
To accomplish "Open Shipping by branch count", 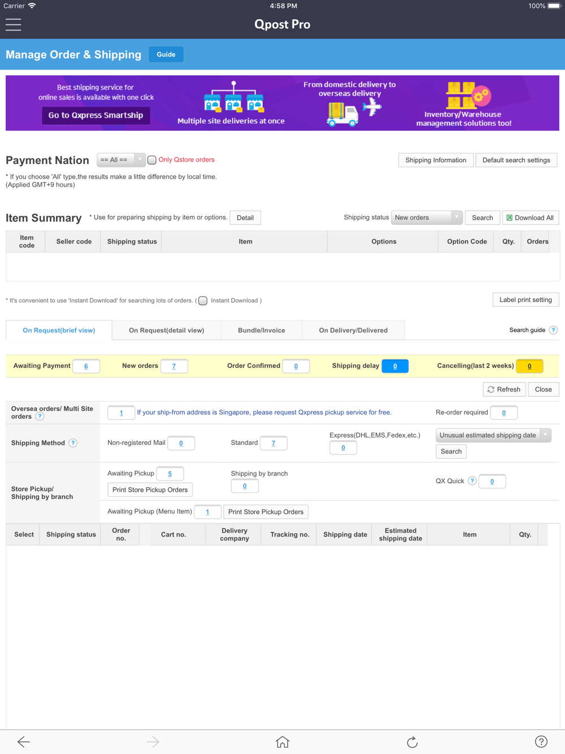I will tap(245, 486).
